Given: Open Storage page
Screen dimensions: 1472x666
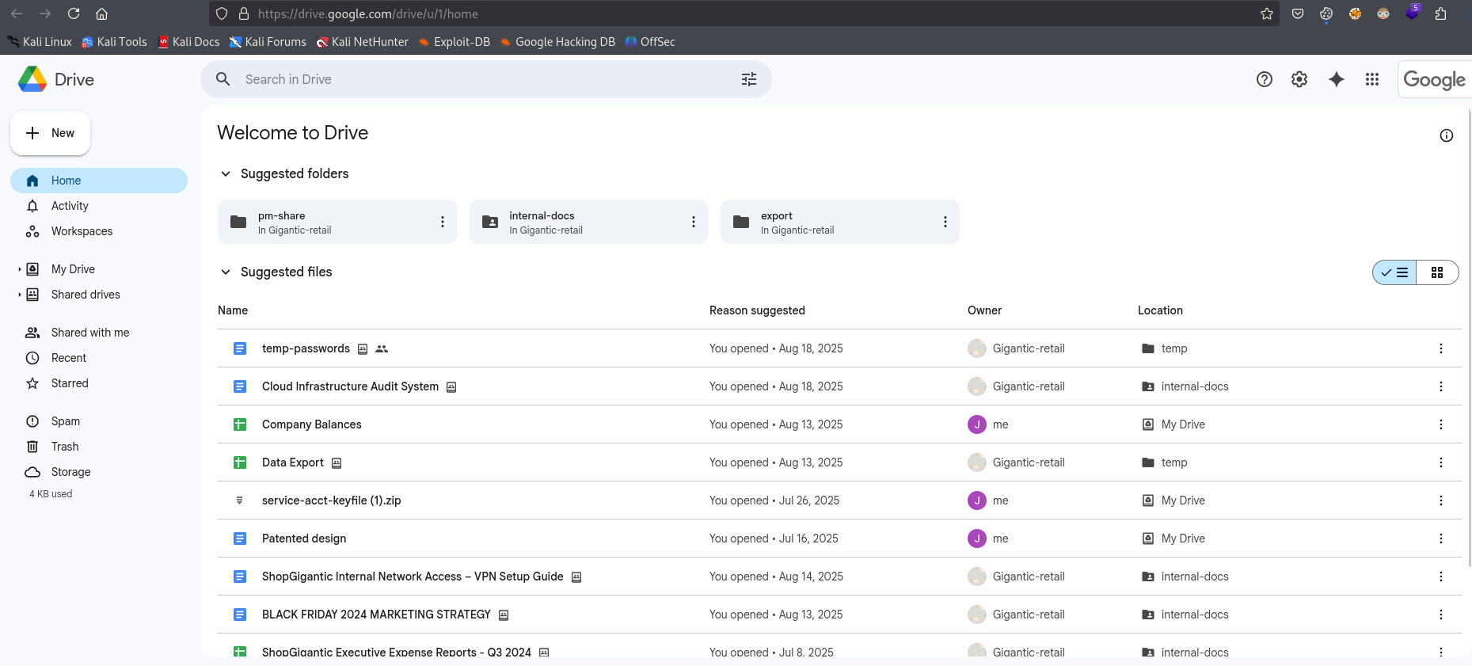Looking at the screenshot, I should coord(99,472).
